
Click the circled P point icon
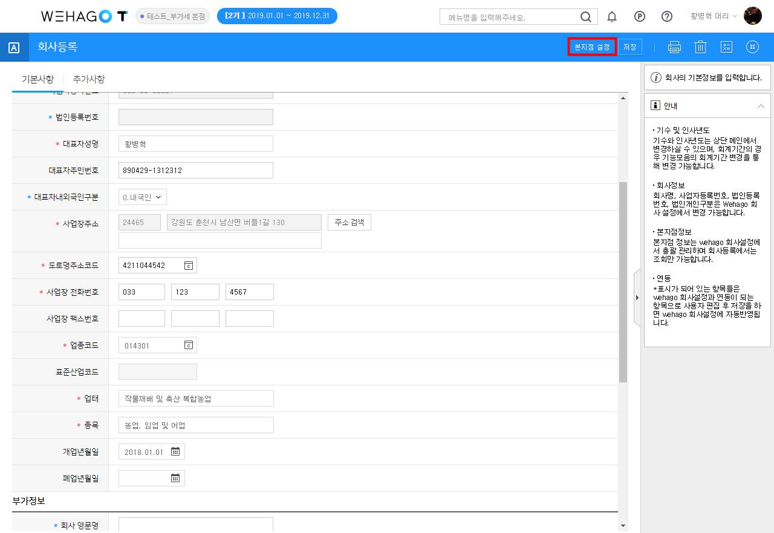640,17
